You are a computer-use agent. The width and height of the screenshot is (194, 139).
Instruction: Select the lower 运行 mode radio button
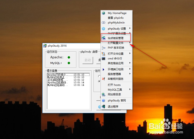point(99,81)
